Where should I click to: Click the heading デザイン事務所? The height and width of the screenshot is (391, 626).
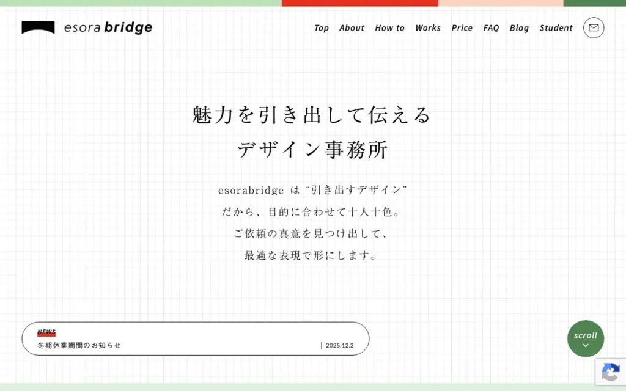pos(312,150)
